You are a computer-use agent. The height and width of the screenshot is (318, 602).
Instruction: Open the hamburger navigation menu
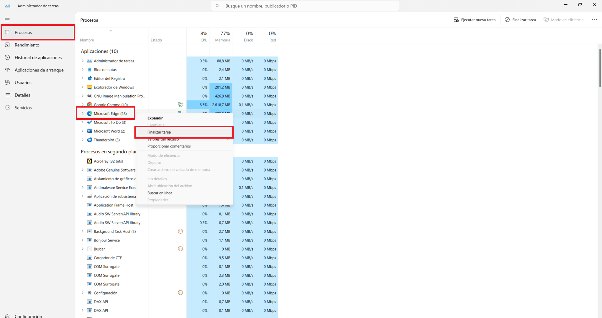7,20
